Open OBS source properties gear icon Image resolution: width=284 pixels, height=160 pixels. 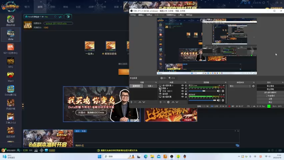click(168, 102)
